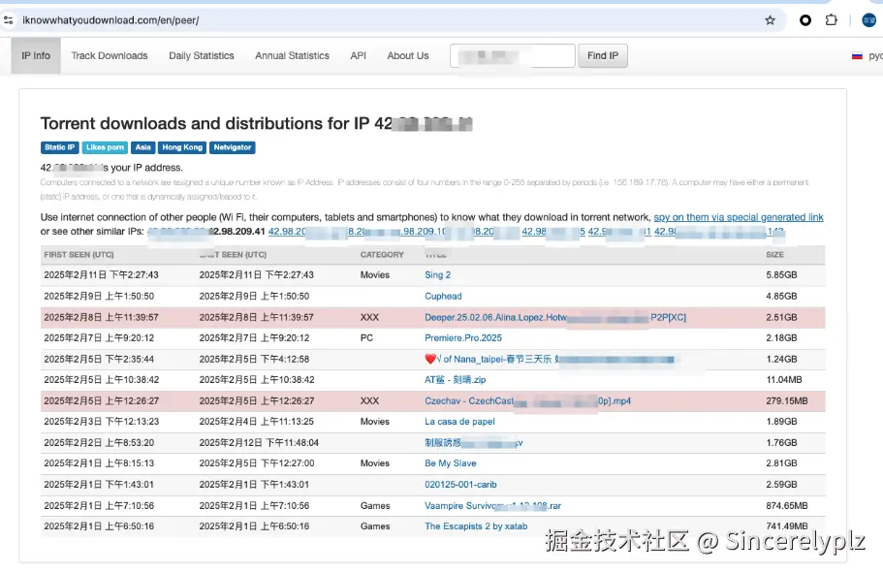This screenshot has width=883, height=573.
Task: Open the profile avatar in the browser toolbar
Action: click(868, 20)
